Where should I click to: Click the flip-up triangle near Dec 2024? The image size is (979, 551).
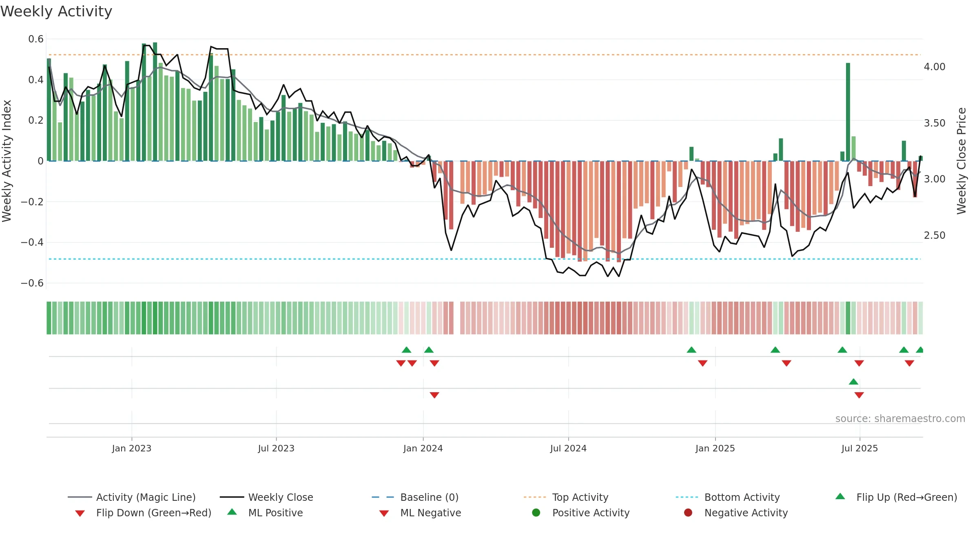[x=691, y=350]
